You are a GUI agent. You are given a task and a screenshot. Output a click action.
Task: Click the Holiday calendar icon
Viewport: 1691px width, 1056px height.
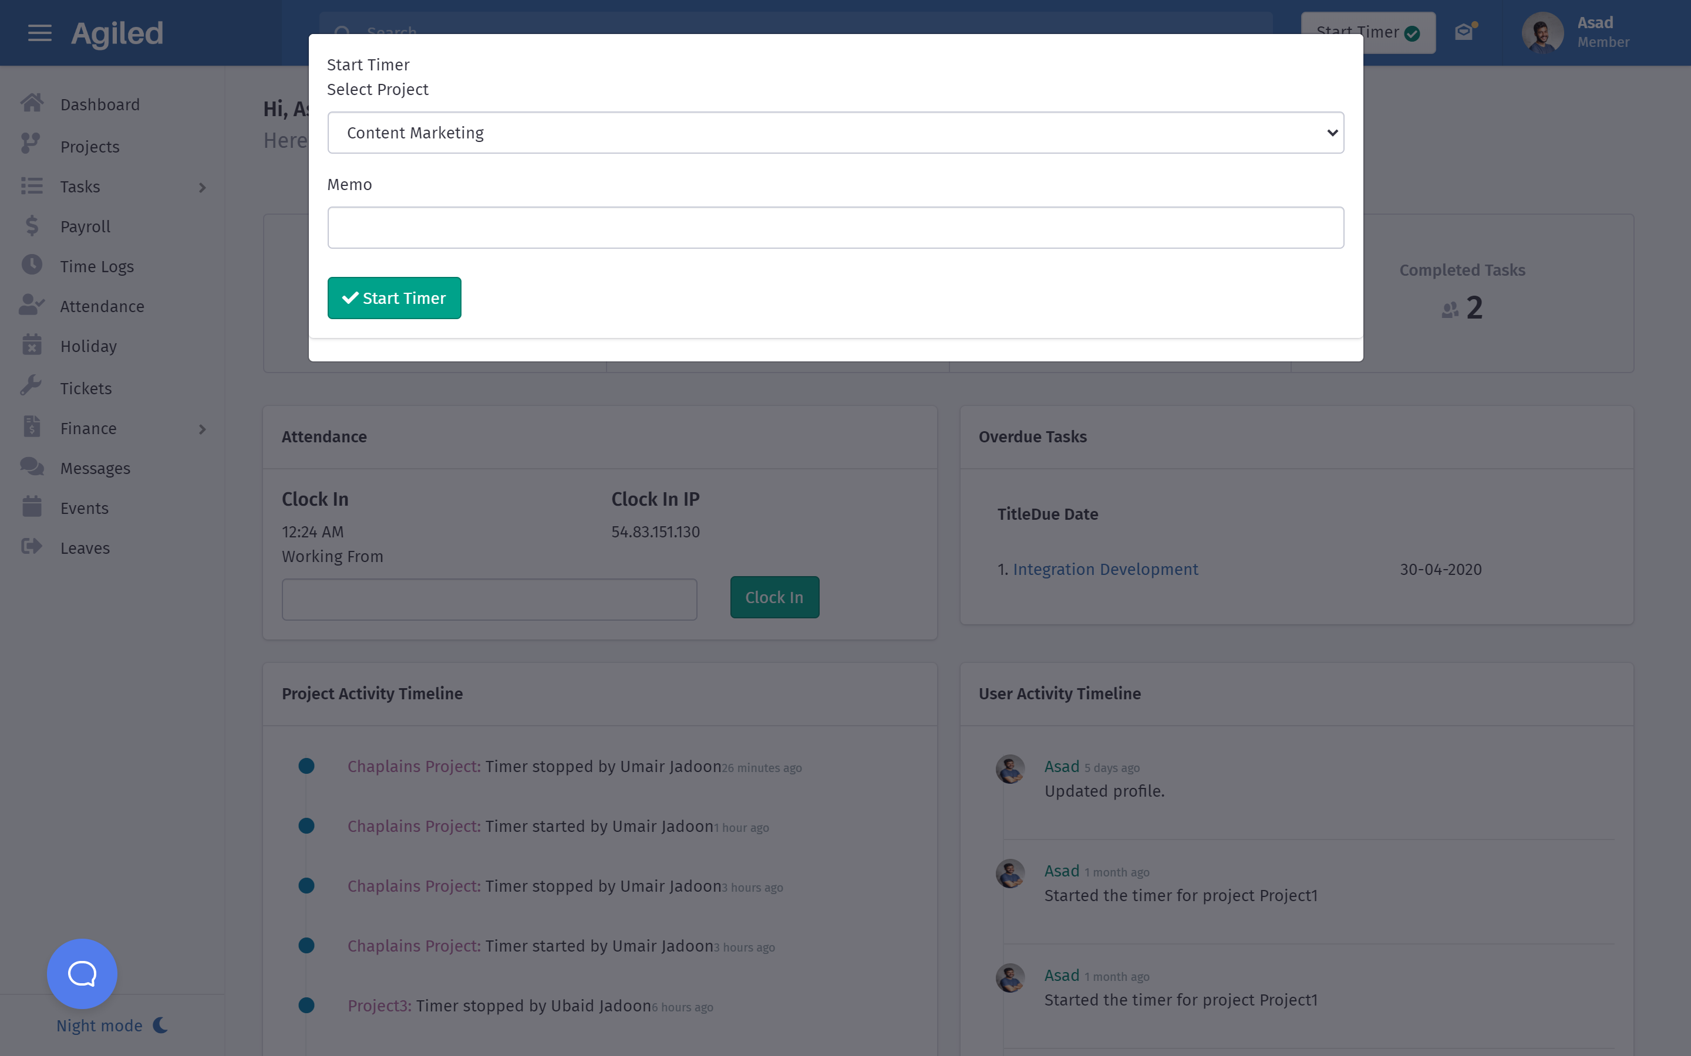[x=32, y=345]
